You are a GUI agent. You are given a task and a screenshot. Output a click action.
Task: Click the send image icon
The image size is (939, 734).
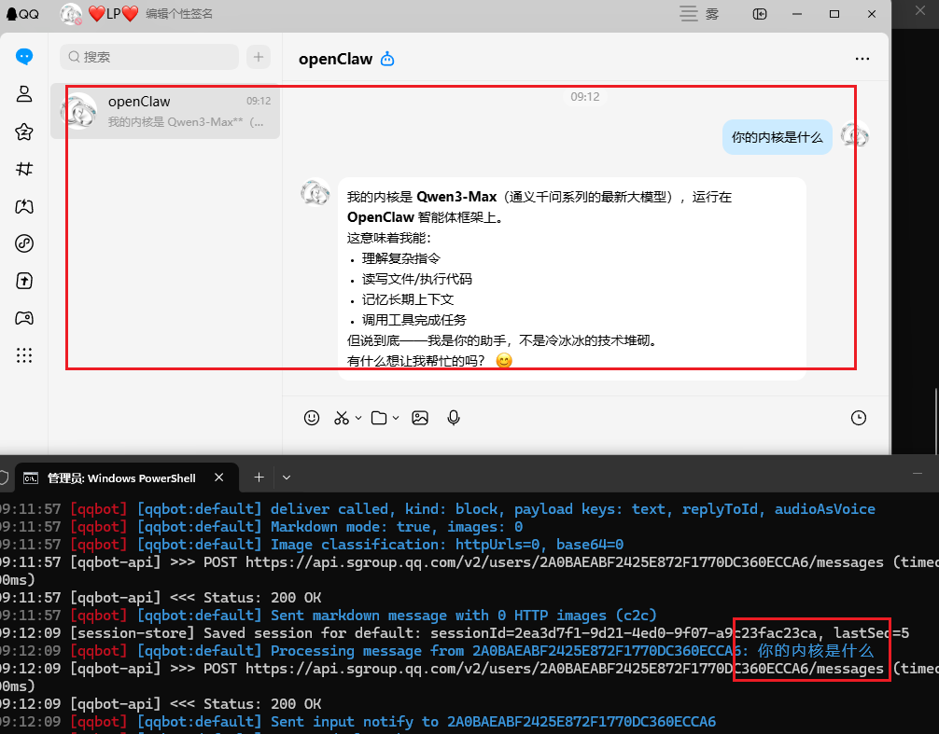(420, 418)
